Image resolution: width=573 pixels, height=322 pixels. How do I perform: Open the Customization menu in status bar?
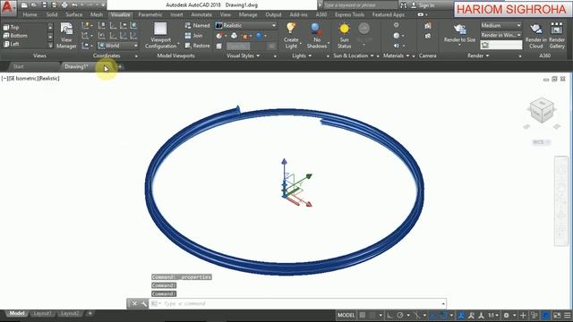pos(568,315)
